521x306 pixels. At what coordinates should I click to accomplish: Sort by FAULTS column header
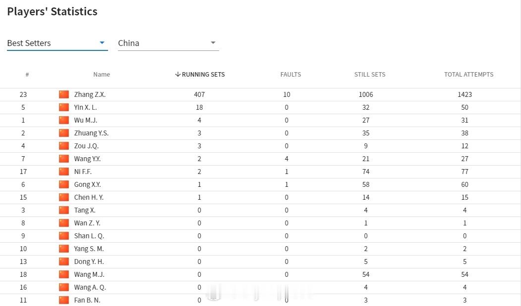290,75
